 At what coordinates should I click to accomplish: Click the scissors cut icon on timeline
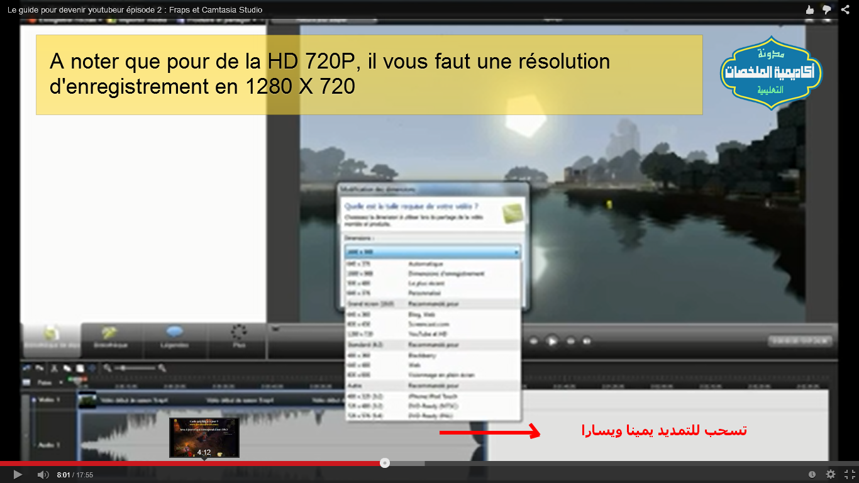pos(55,368)
